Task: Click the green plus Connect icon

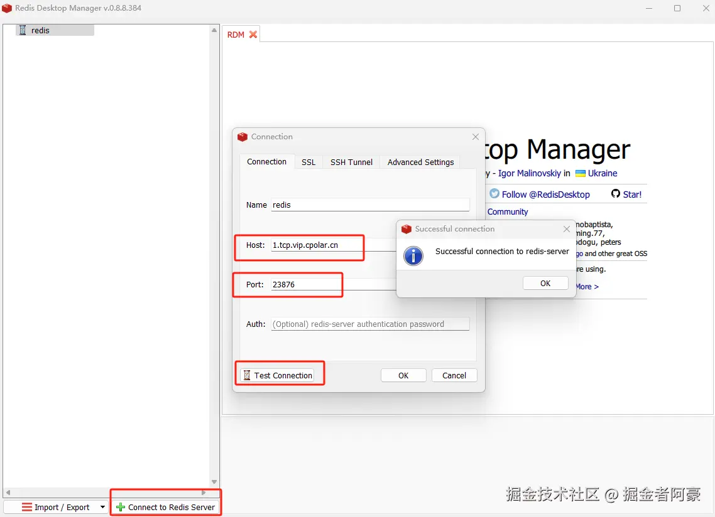Action: pos(121,507)
